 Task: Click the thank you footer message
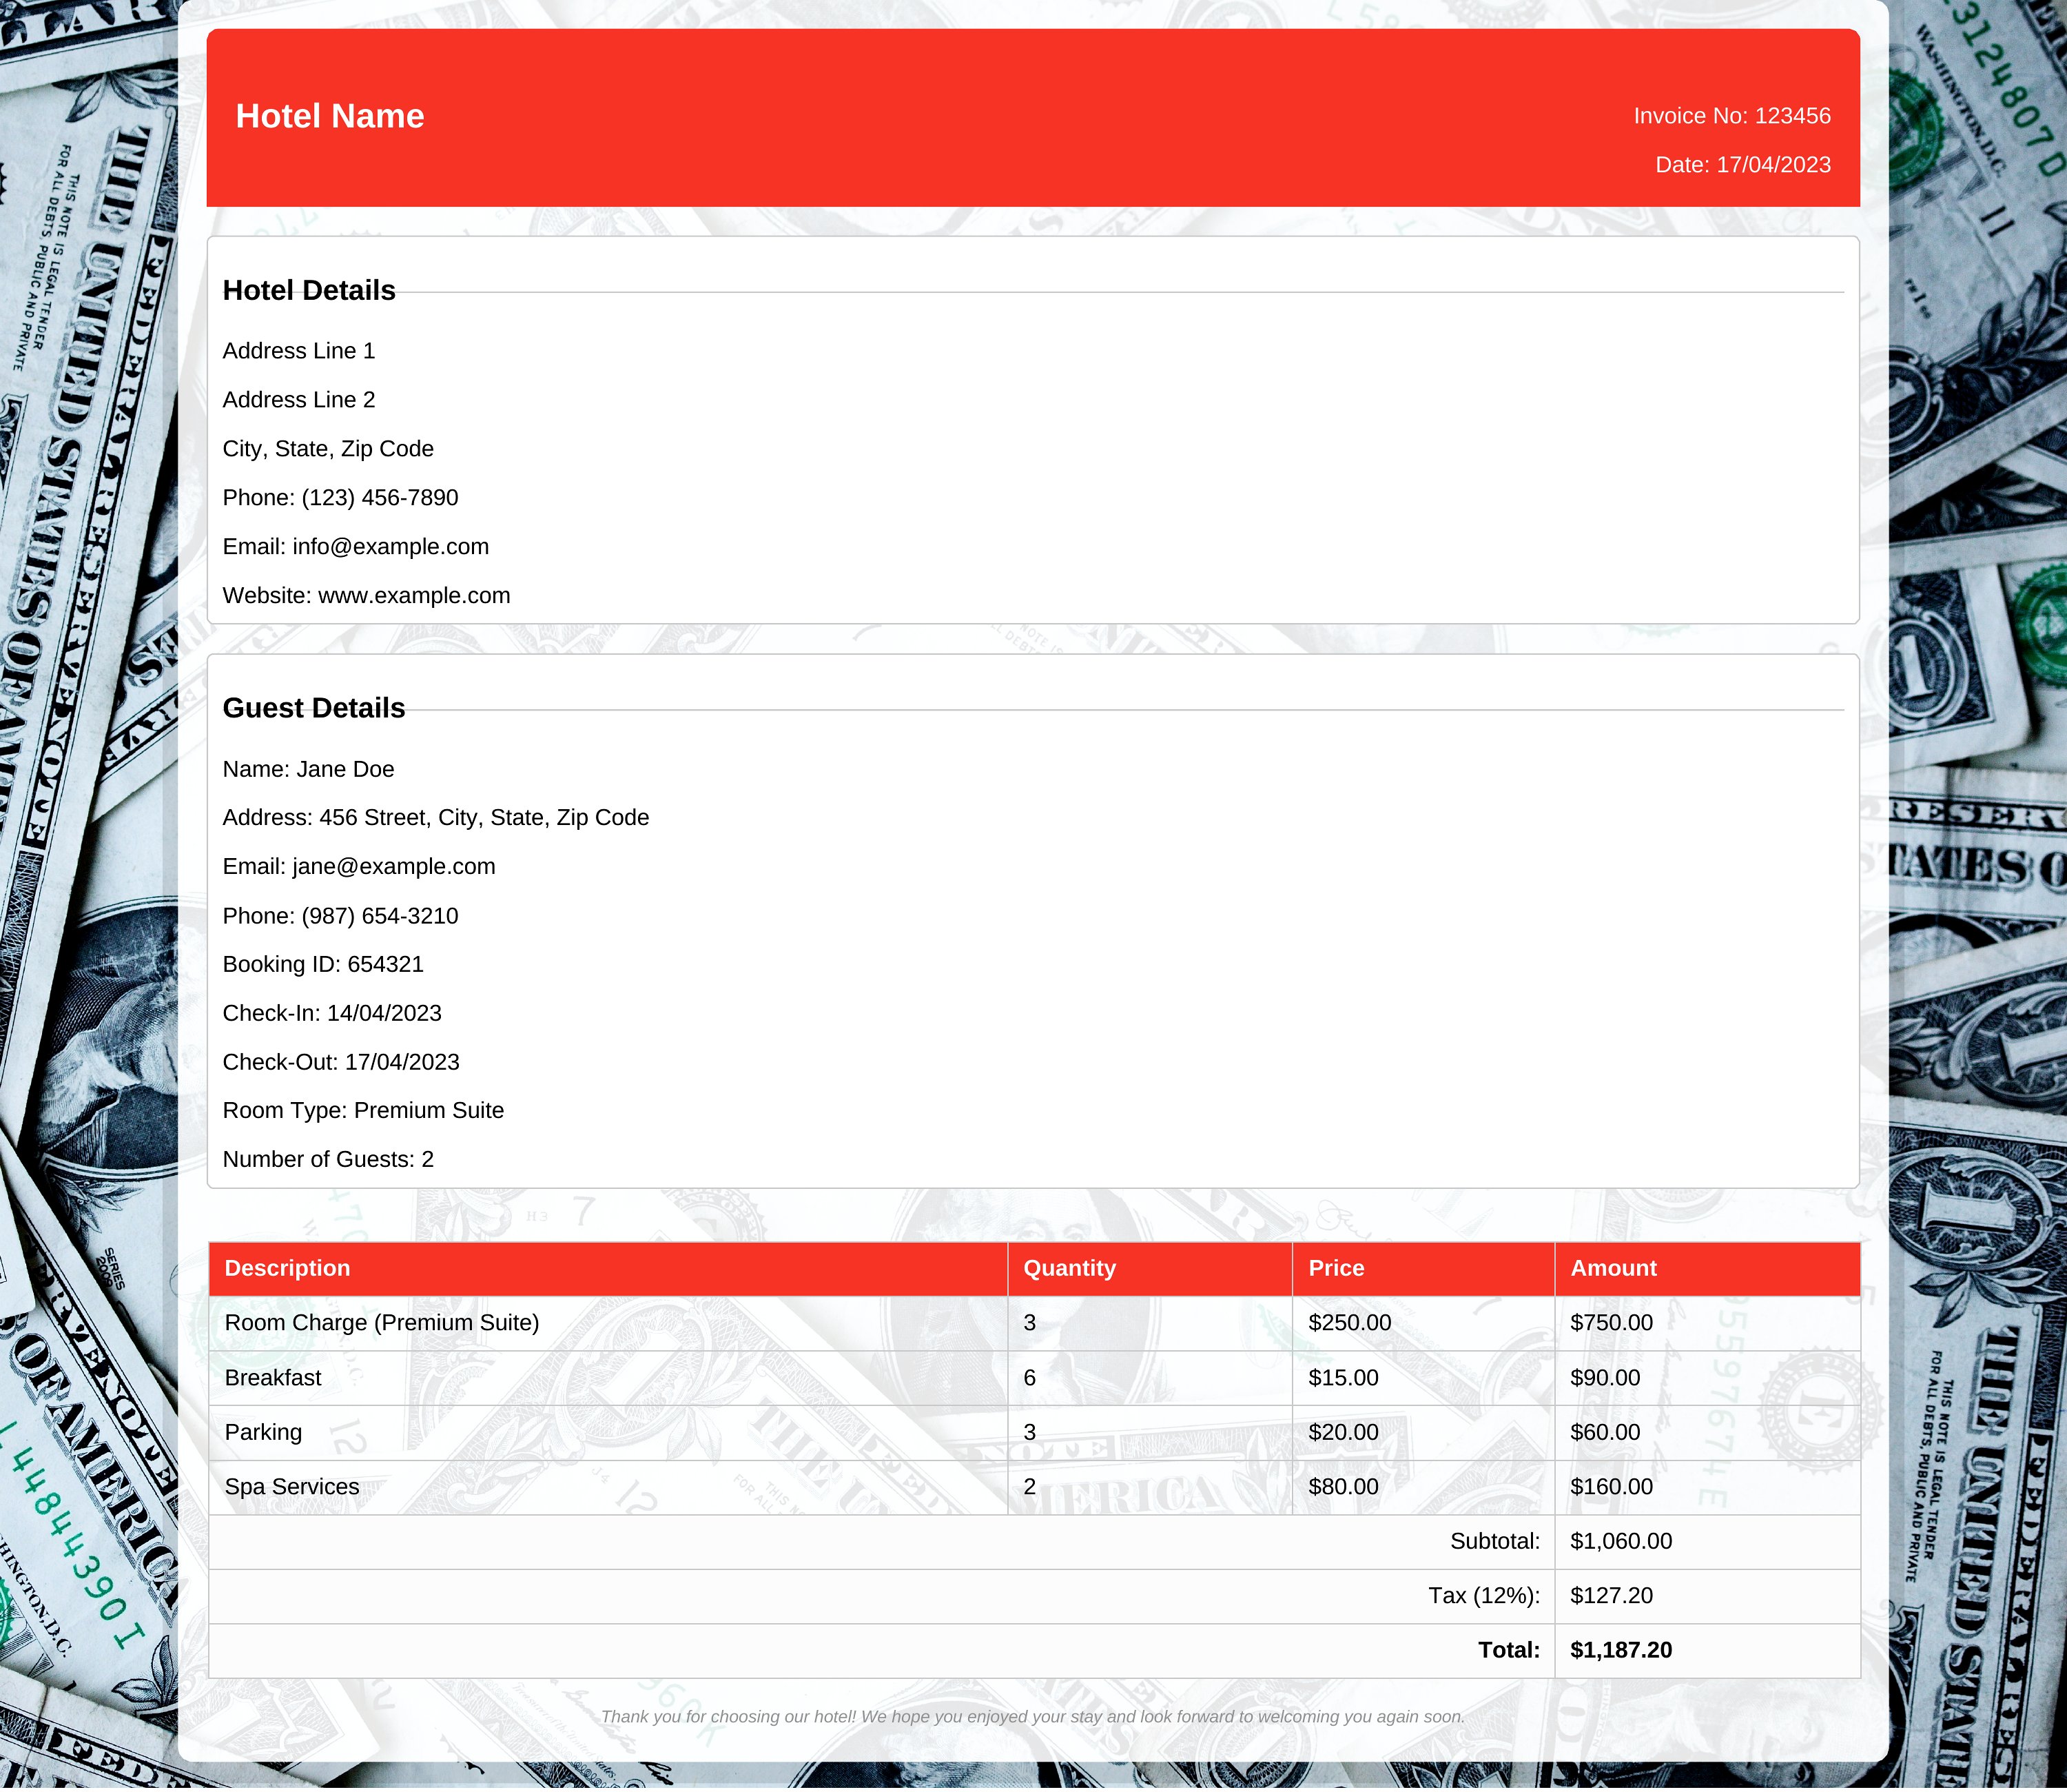[1033, 1717]
